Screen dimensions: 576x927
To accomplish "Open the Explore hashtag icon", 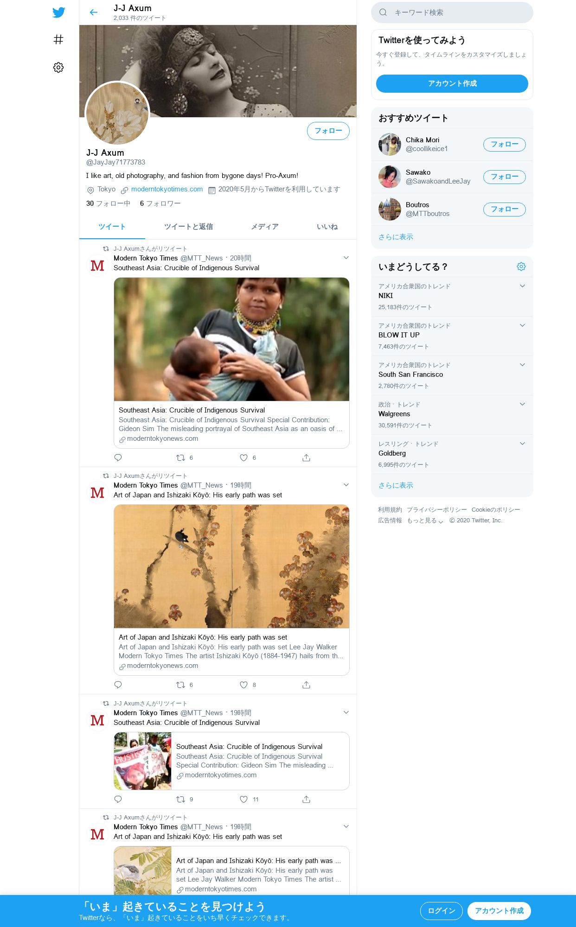I will pyautogui.click(x=58, y=40).
